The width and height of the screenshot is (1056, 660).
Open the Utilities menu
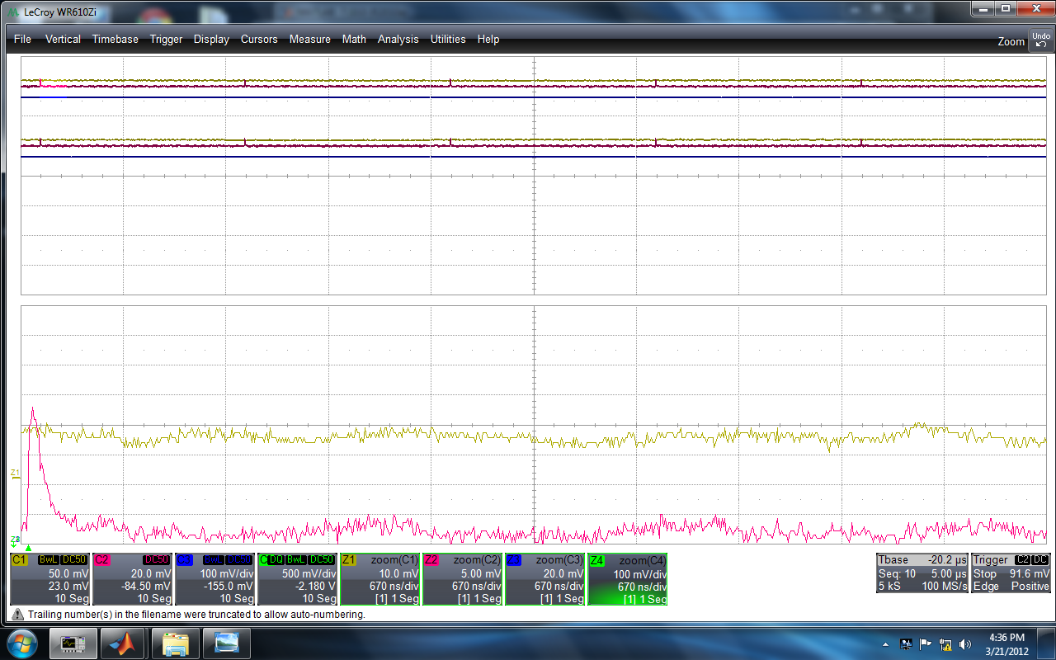pos(448,39)
